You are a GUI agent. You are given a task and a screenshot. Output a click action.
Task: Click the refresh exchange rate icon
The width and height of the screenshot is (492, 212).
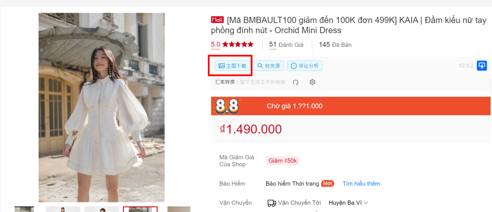[296, 82]
